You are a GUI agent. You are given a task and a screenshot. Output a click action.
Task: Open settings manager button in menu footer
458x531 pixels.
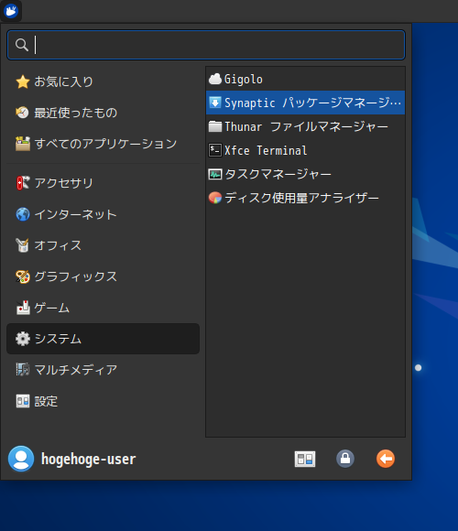[x=305, y=459]
